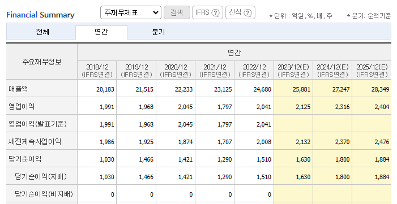The width and height of the screenshot is (397, 204).
Task: Click the 매출액 estimate 27,247
Action: pyautogui.click(x=341, y=89)
